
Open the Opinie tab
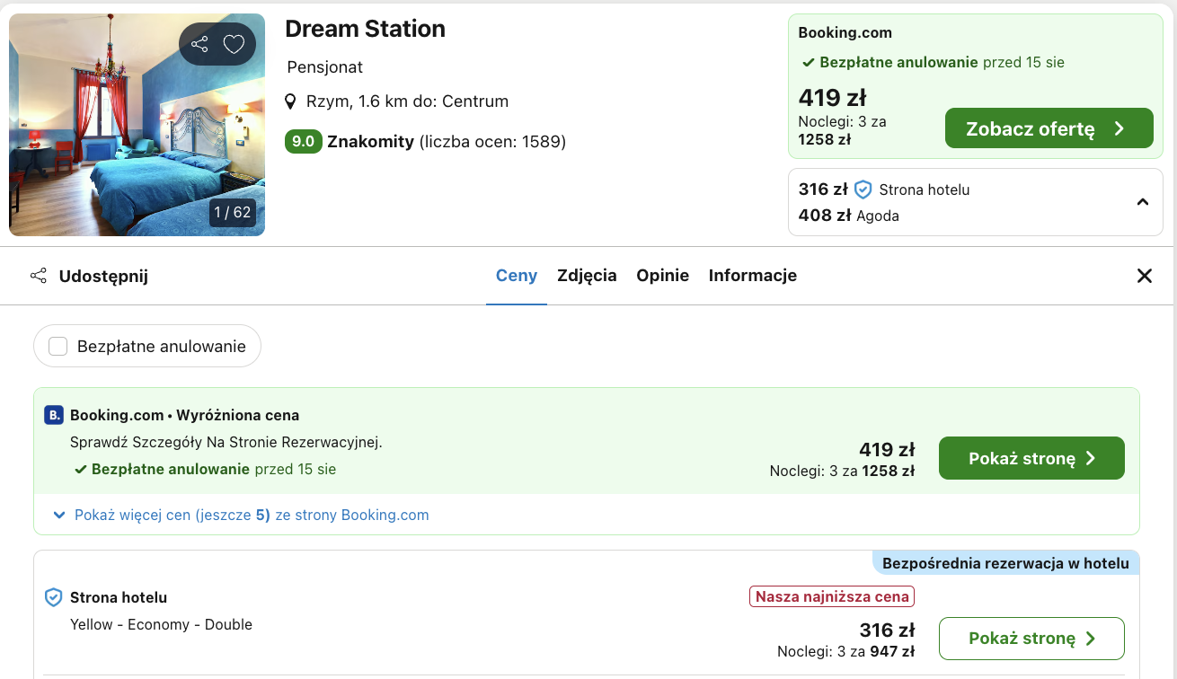click(x=663, y=276)
